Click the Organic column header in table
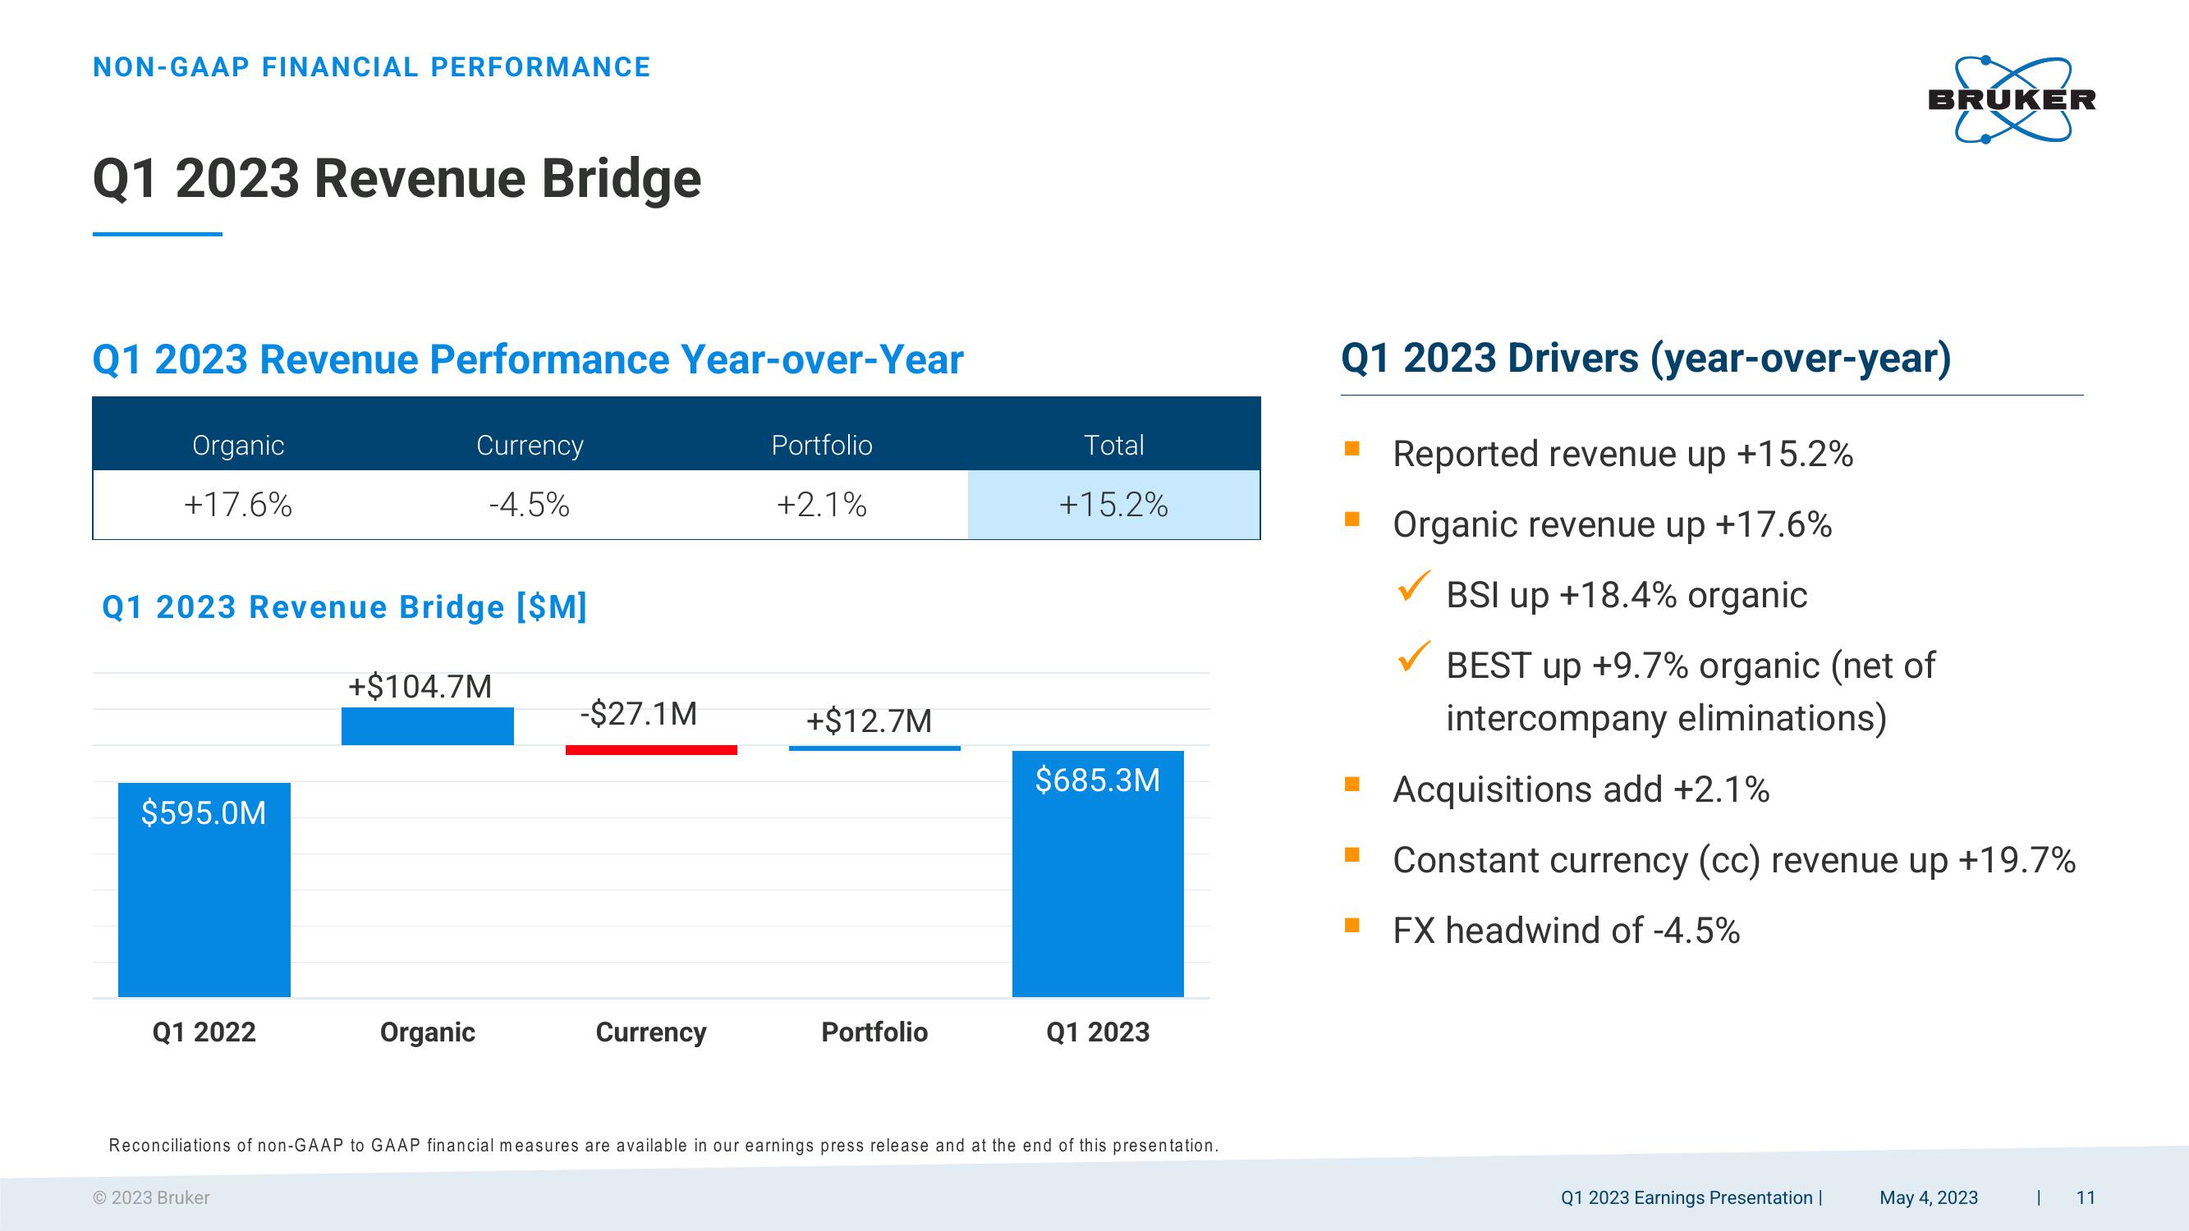The width and height of the screenshot is (2189, 1231). click(x=238, y=445)
